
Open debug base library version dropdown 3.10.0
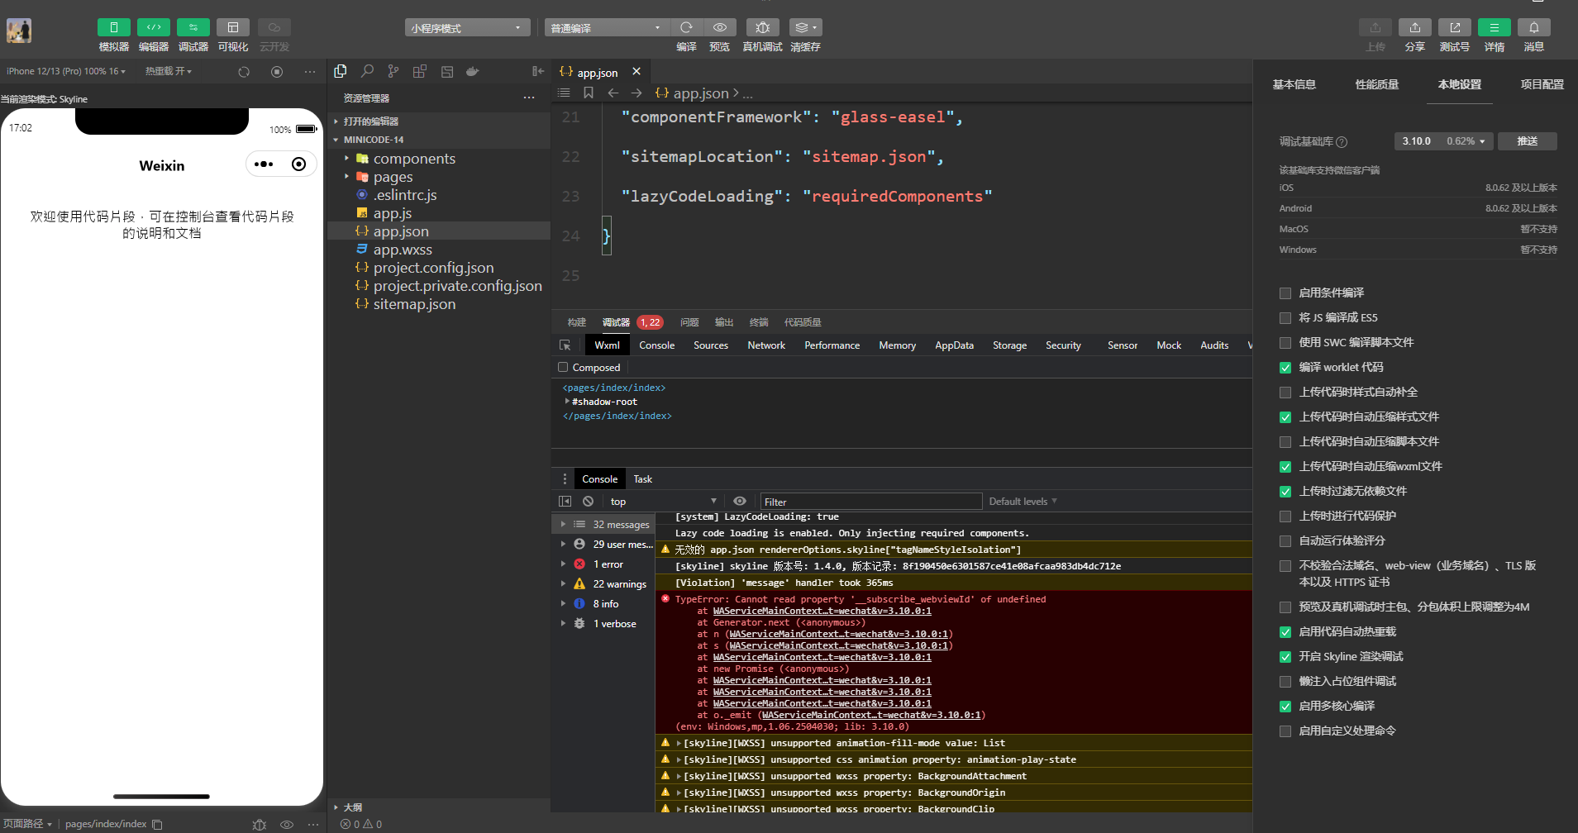click(1443, 141)
